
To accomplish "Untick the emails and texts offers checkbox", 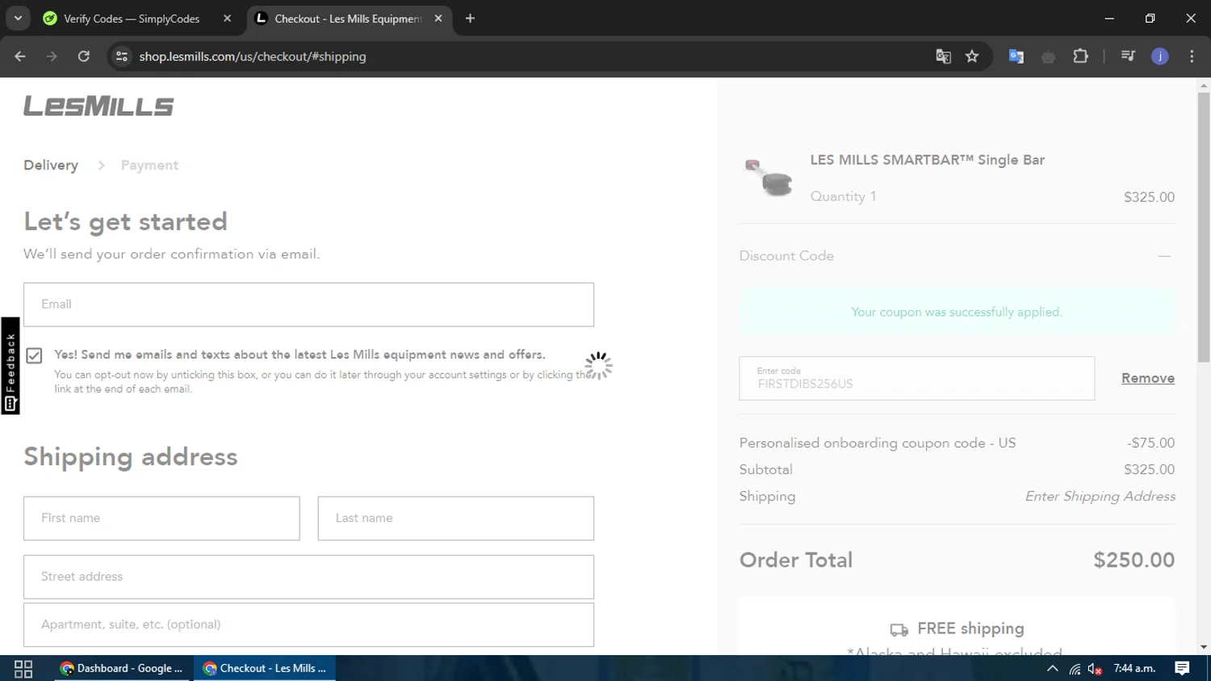I will pyautogui.click(x=34, y=355).
